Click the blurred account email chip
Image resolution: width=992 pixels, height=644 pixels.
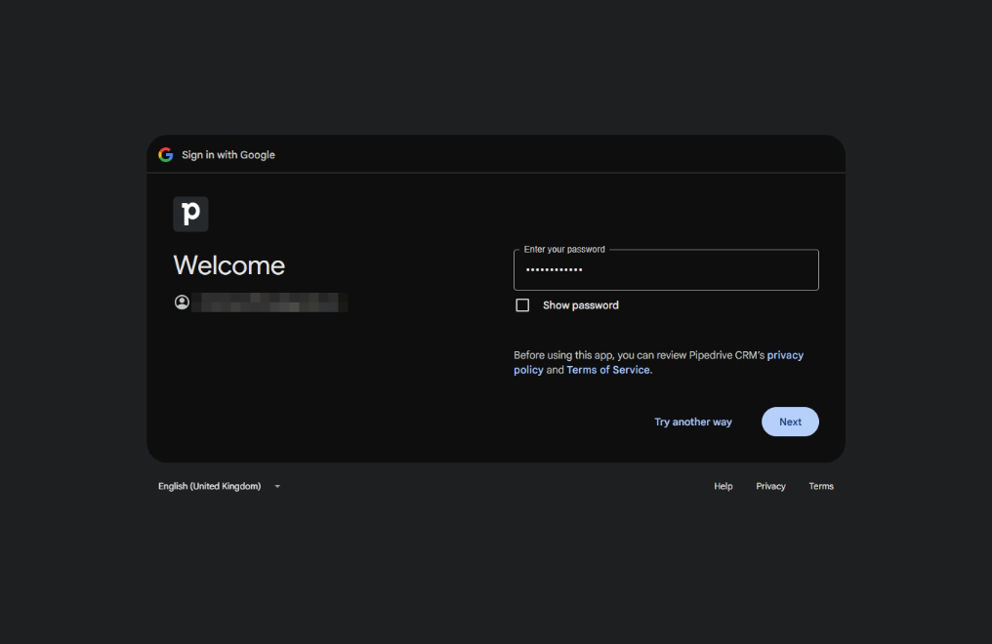click(269, 302)
